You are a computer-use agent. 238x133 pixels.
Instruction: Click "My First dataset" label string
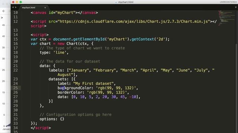pyautogui.click(x=93, y=83)
